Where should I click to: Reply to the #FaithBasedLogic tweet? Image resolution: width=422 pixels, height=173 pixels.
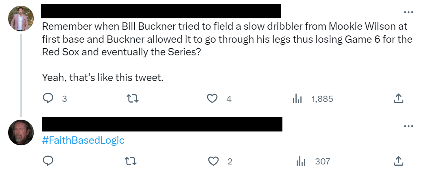pyautogui.click(x=48, y=162)
